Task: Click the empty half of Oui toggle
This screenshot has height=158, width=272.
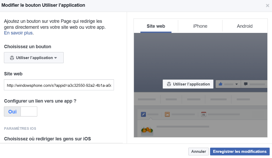Action: (x=29, y=112)
